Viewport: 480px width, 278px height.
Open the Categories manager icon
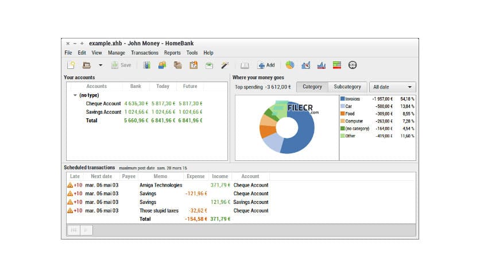pos(178,65)
